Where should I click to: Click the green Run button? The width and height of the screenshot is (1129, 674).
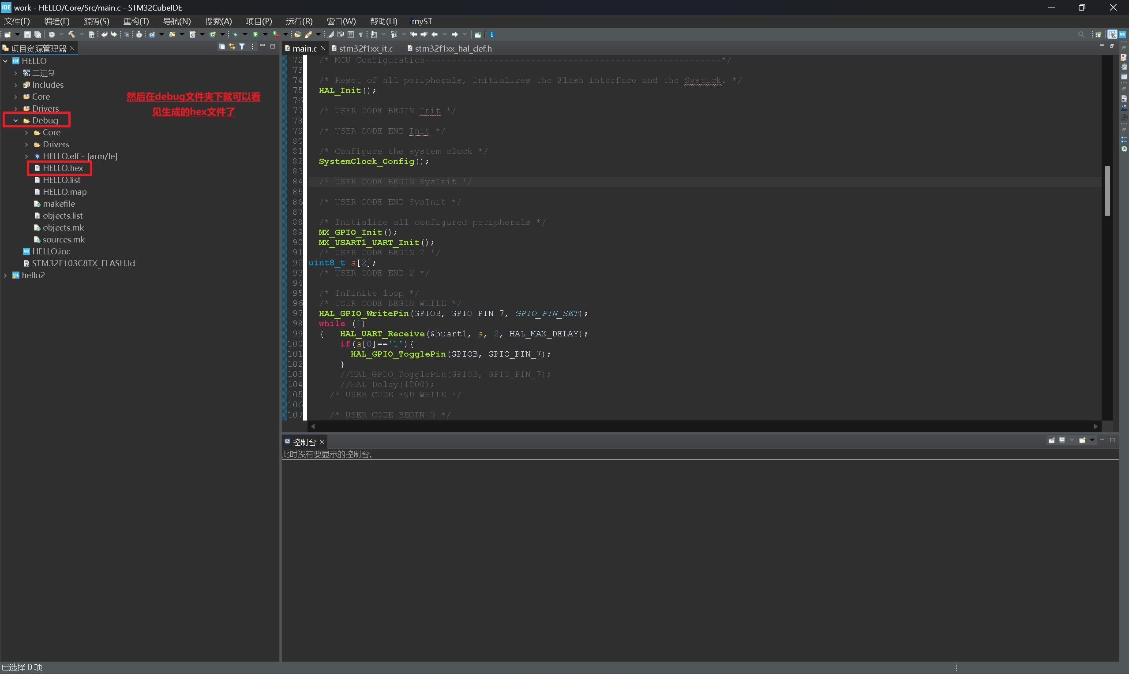255,34
